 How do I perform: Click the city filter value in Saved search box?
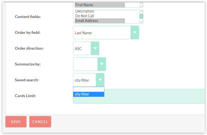(x=82, y=80)
